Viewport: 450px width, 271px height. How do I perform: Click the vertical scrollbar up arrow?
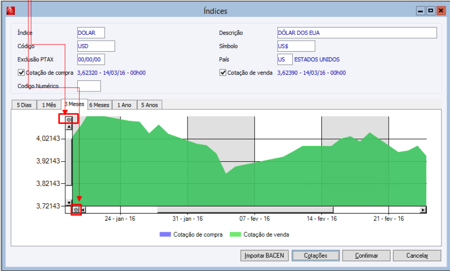[69, 126]
